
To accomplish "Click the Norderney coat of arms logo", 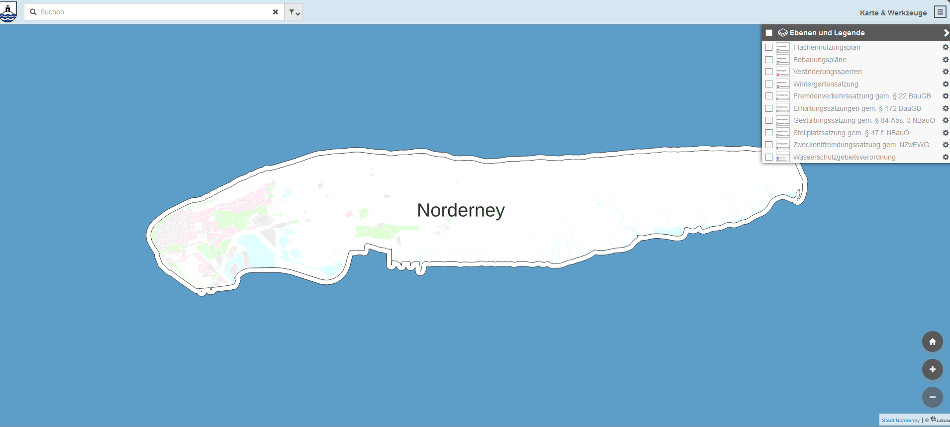I will [x=8, y=12].
